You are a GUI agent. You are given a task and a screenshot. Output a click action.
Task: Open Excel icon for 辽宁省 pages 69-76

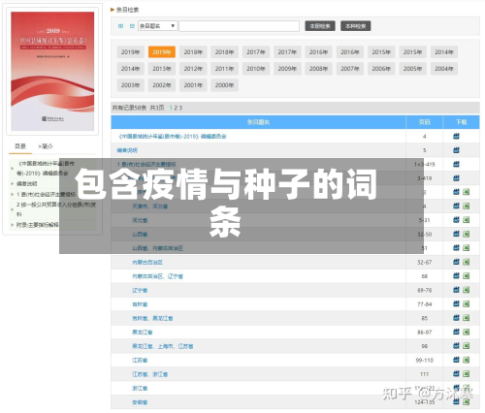466,290
